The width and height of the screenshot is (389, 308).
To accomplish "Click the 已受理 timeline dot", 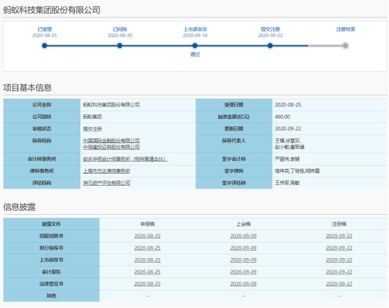I will [x=45, y=46].
